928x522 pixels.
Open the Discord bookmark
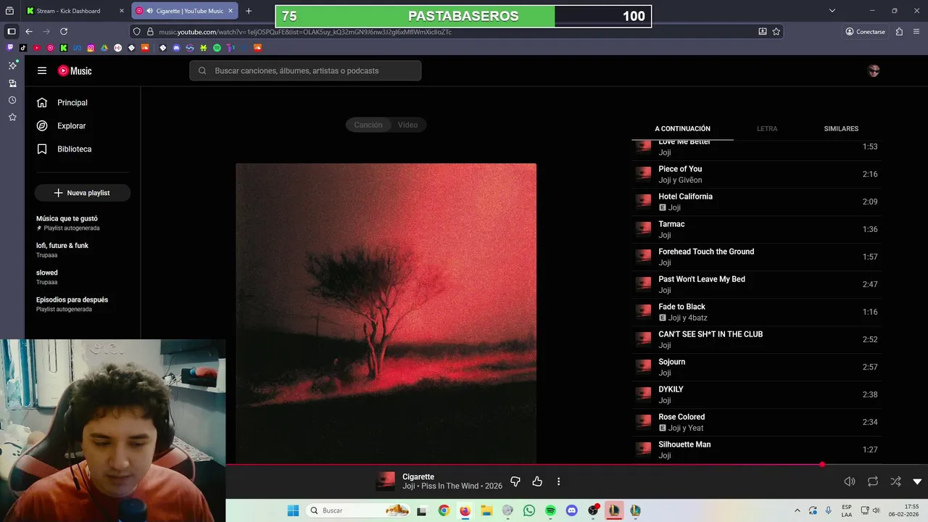pos(176,48)
